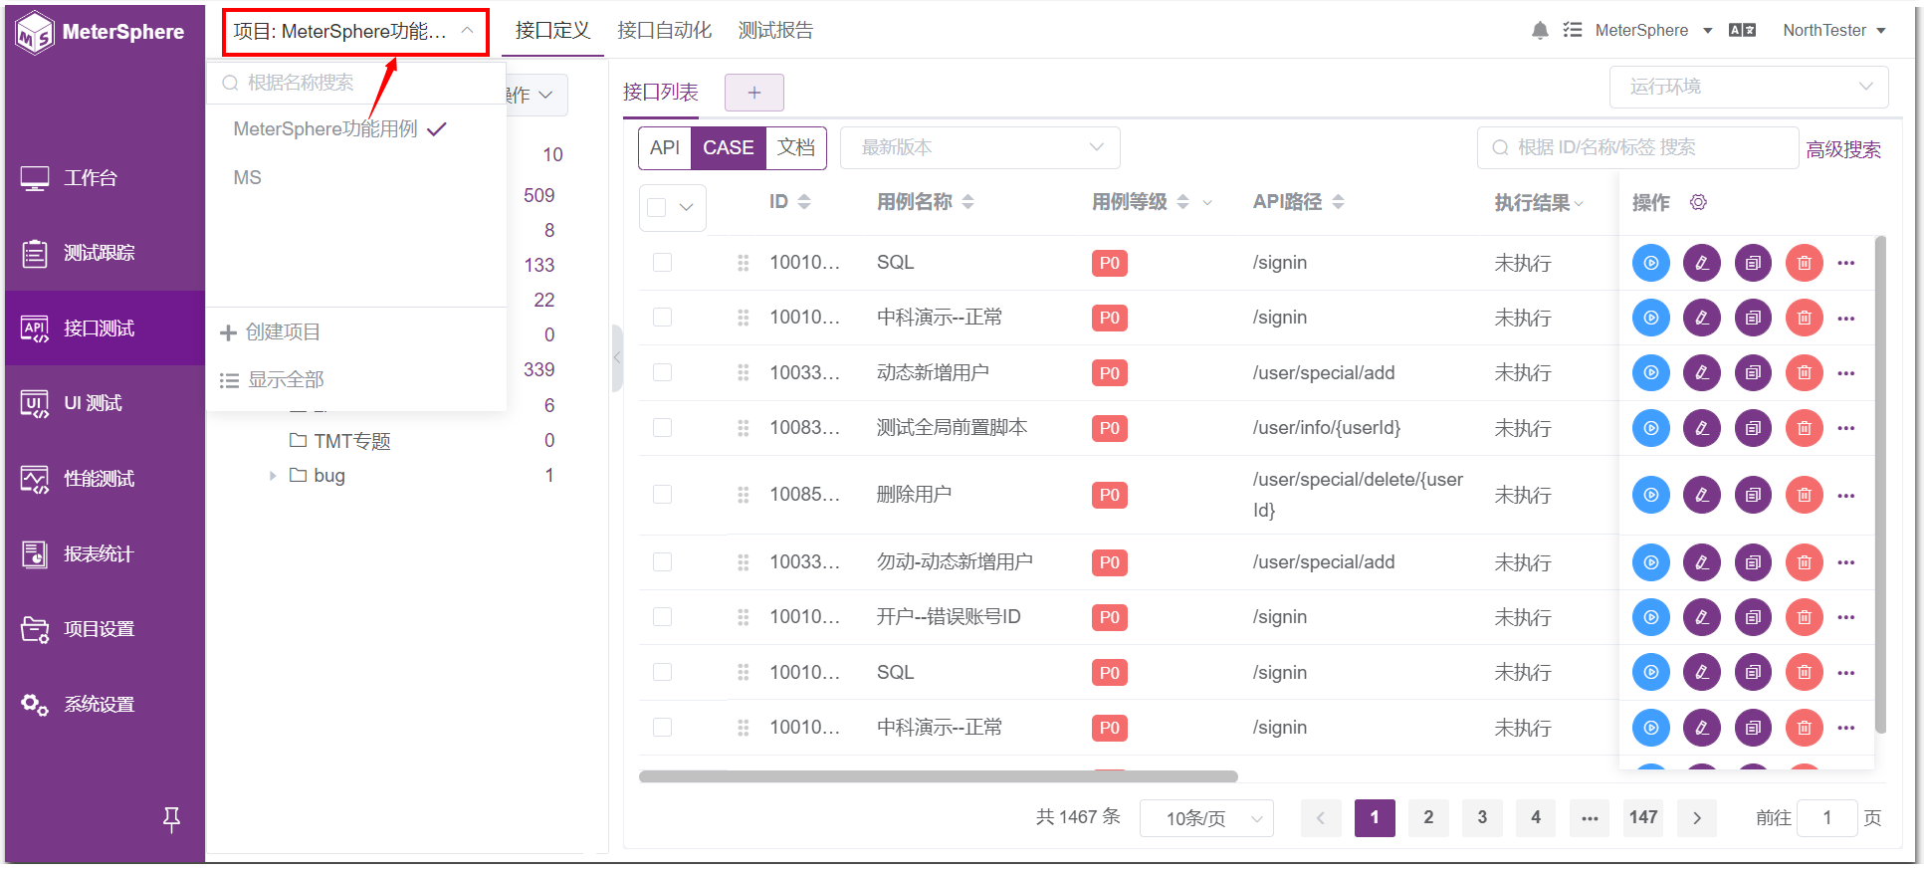The image size is (1924, 871).
Task: Open the task list icon in header
Action: click(1573, 31)
